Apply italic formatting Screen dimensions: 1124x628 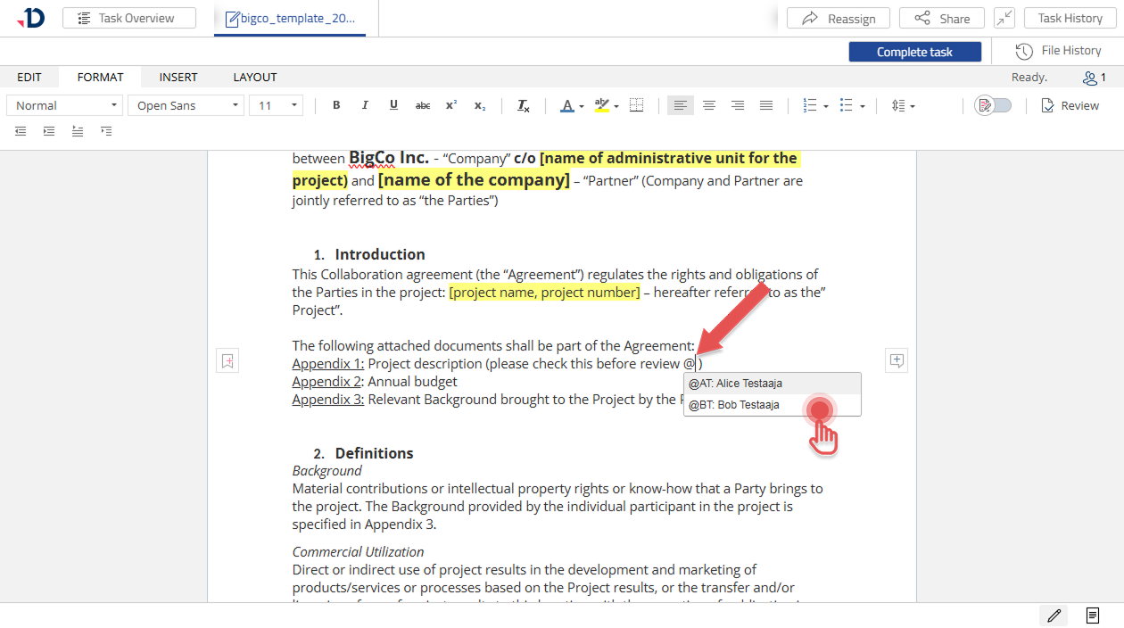365,105
